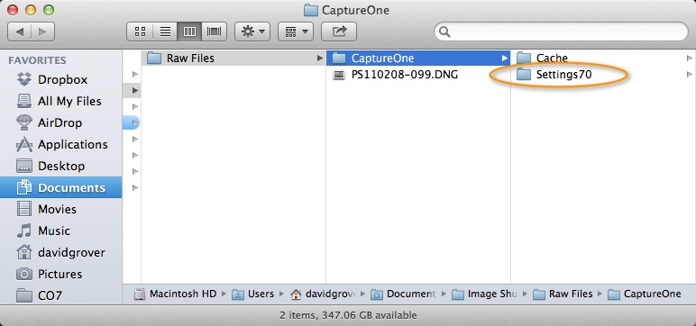Click the Cache folder icon
Screen dimensions: 696x326
524,59
